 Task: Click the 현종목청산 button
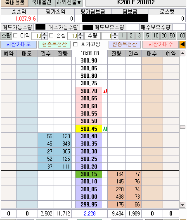coord(54,44)
